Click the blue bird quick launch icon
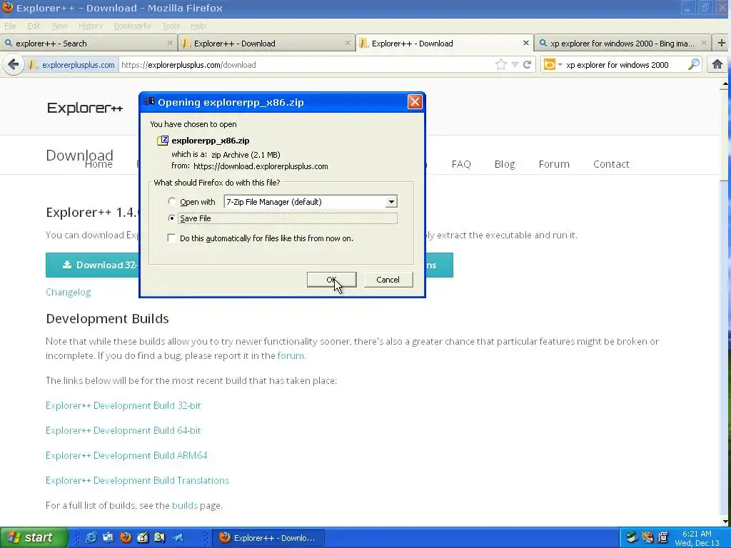The width and height of the screenshot is (731, 548). [178, 537]
